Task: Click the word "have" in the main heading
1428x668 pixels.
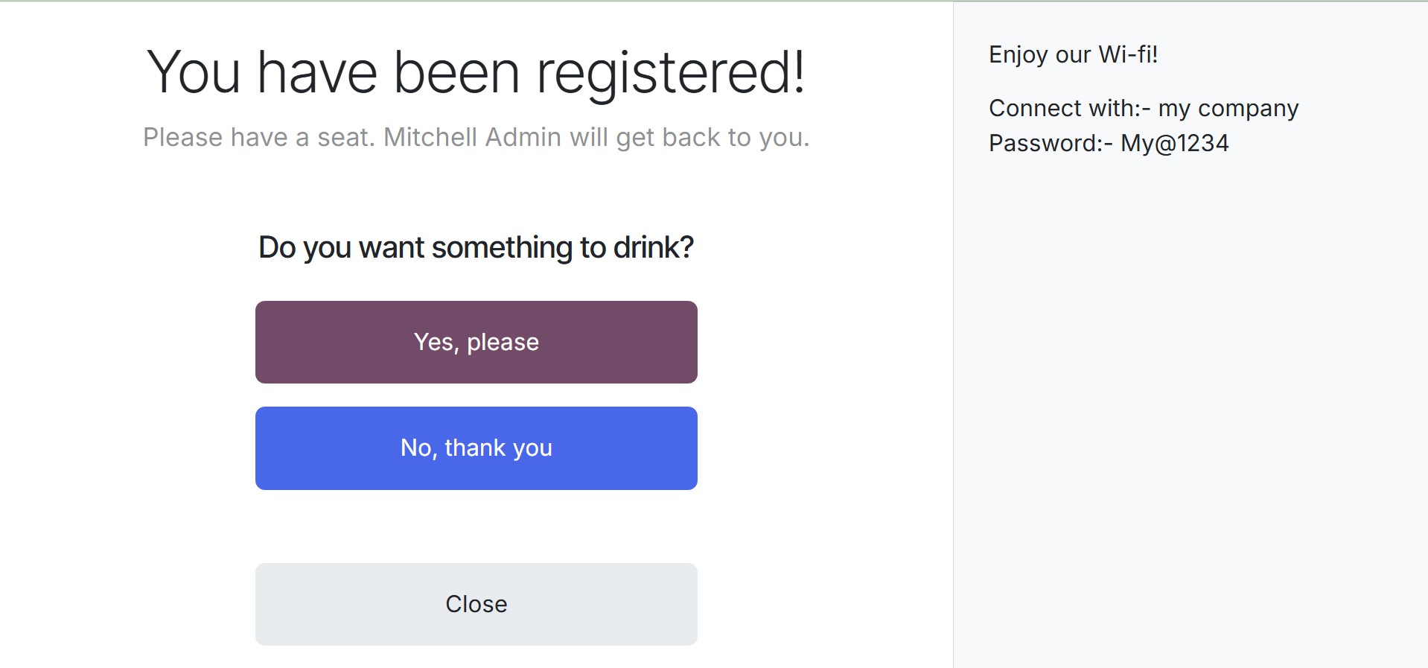Action: pos(317,72)
